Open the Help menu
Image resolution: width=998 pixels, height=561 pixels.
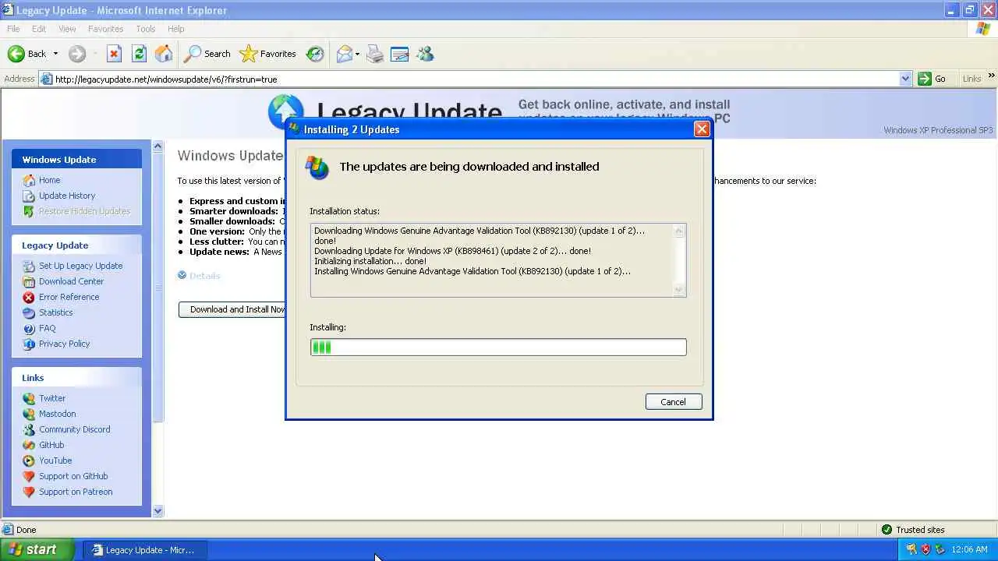[175, 29]
